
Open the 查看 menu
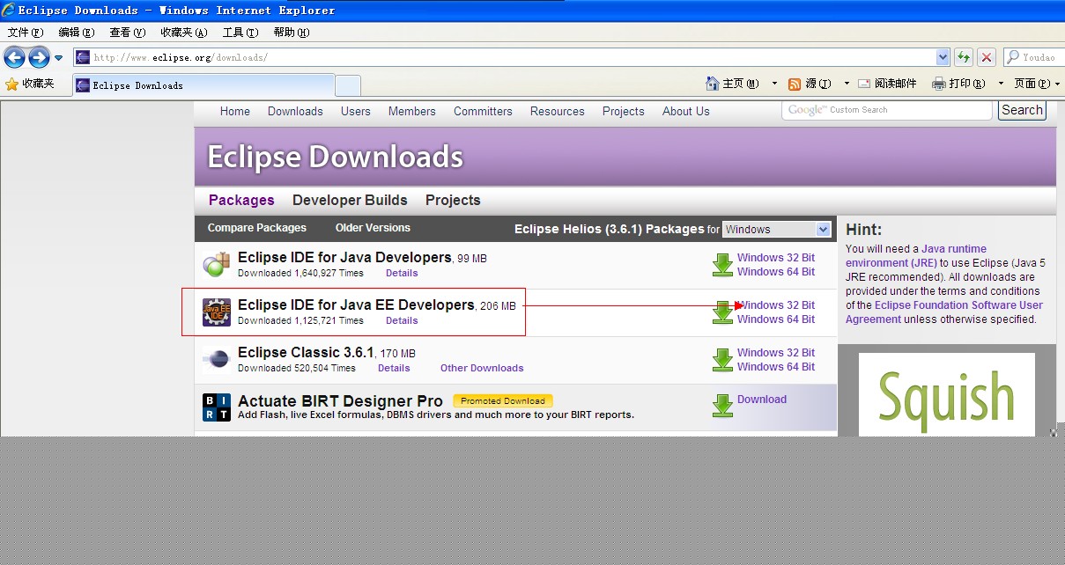(x=128, y=33)
